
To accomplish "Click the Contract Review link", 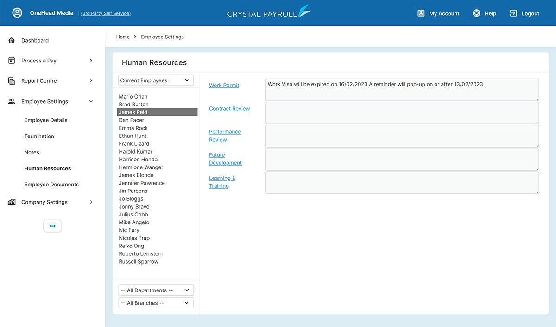I will click(229, 109).
